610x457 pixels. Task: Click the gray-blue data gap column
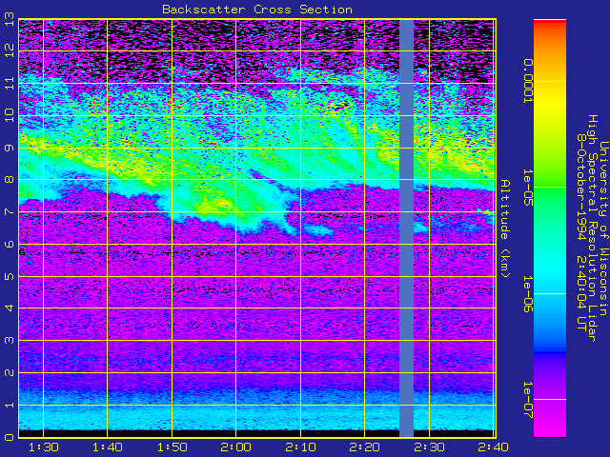(407, 228)
